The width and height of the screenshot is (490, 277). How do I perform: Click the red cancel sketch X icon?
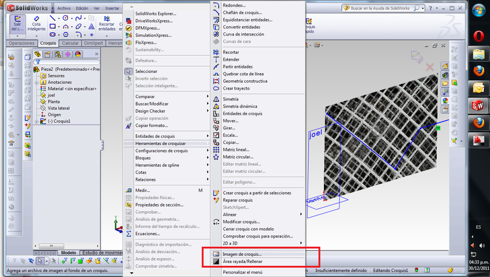point(430,67)
